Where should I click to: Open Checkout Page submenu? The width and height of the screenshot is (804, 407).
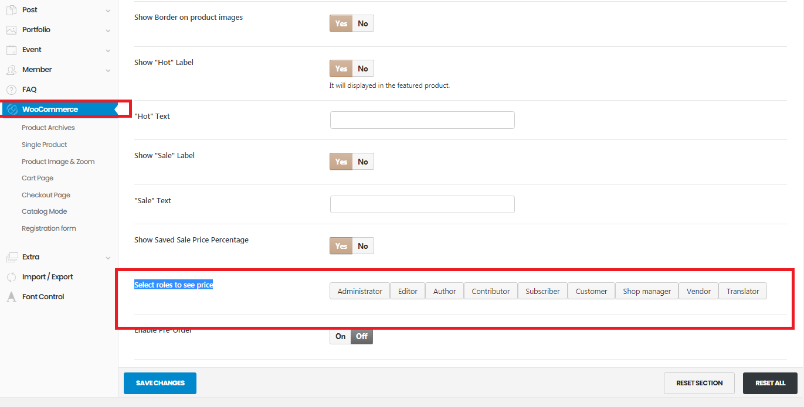pyautogui.click(x=46, y=195)
